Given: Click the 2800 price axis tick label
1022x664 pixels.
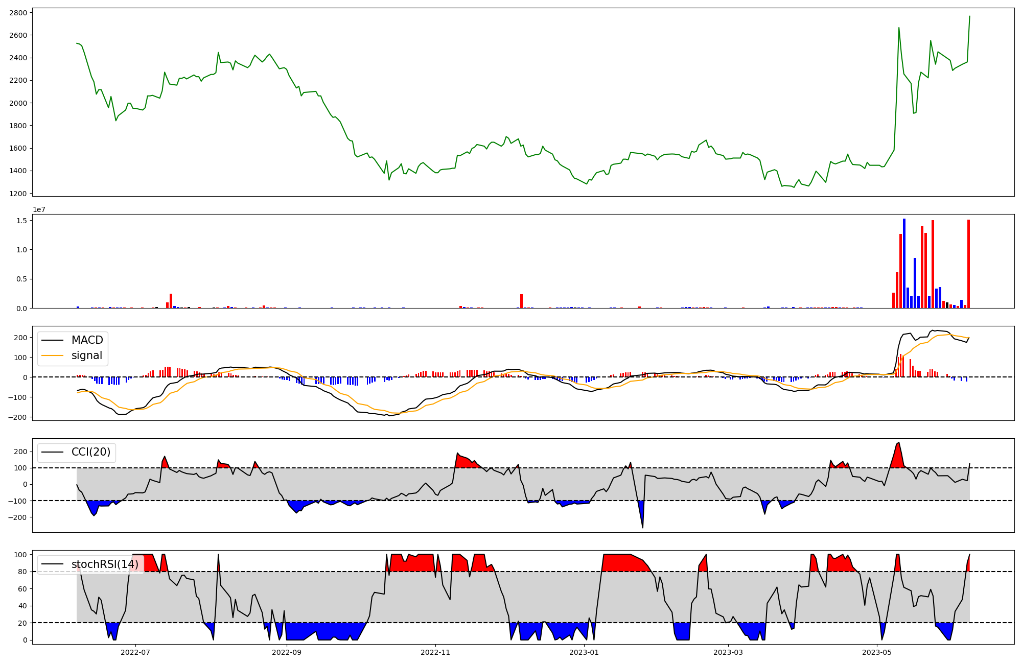Looking at the screenshot, I should [18, 12].
